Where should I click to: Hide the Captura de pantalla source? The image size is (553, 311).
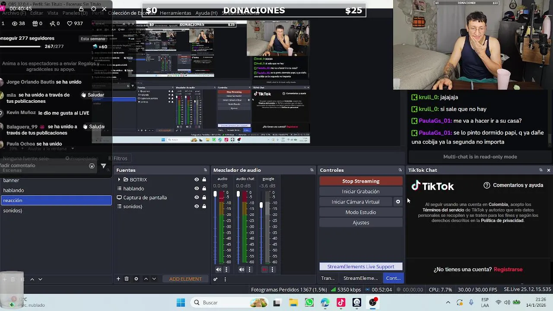197,198
